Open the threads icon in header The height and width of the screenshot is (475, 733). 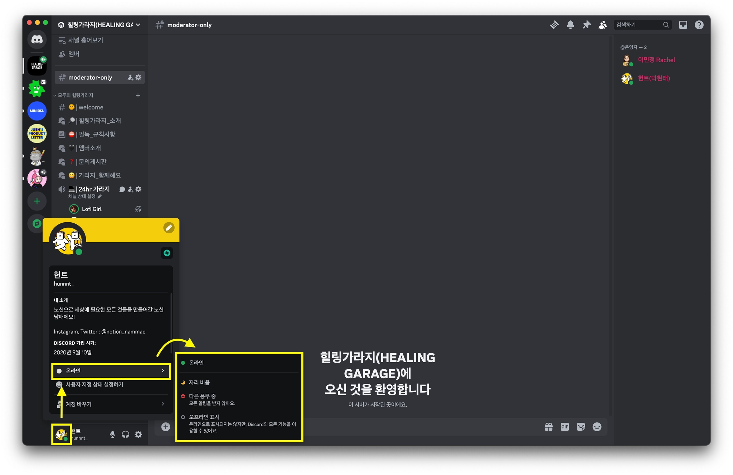554,25
